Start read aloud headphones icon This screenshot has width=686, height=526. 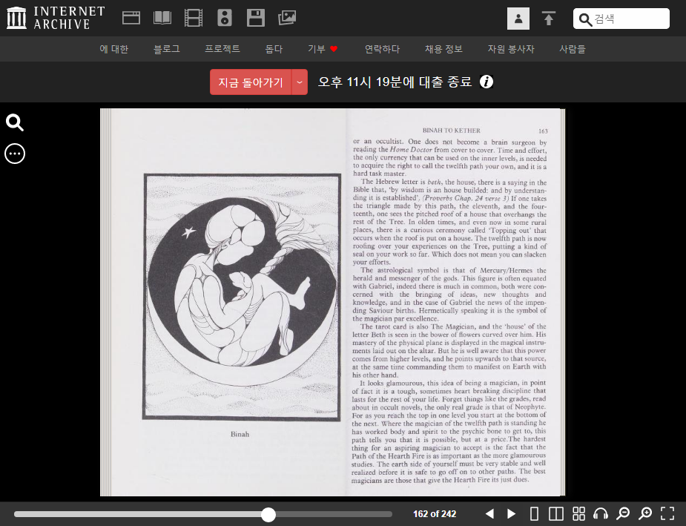coord(601,513)
